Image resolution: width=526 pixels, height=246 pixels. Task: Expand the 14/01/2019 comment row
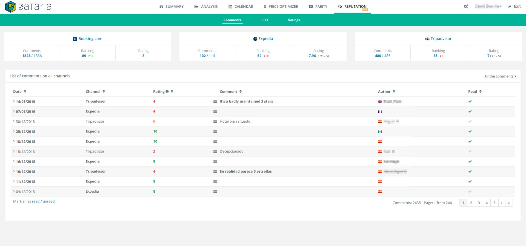tap(14, 101)
